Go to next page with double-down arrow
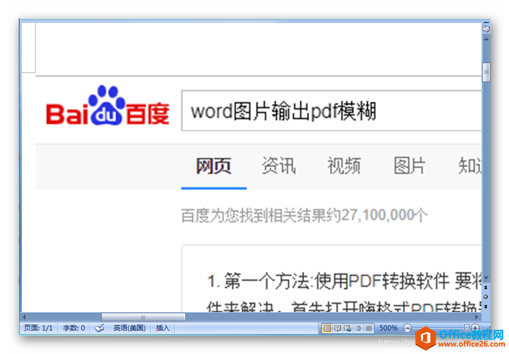 (486, 306)
